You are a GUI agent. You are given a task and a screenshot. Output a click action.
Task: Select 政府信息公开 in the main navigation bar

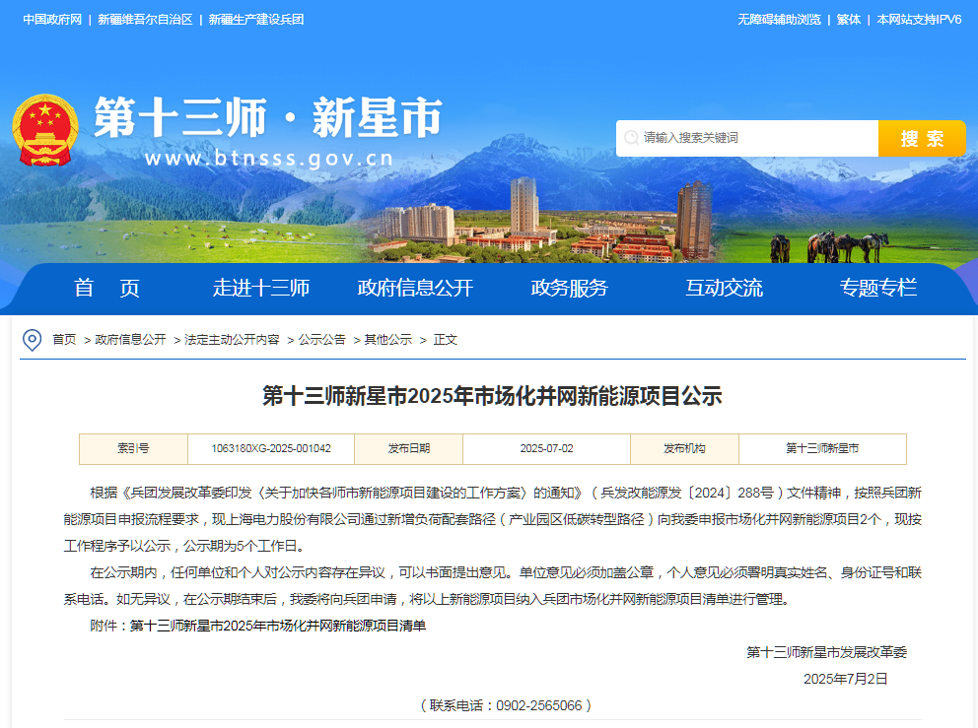(x=415, y=288)
